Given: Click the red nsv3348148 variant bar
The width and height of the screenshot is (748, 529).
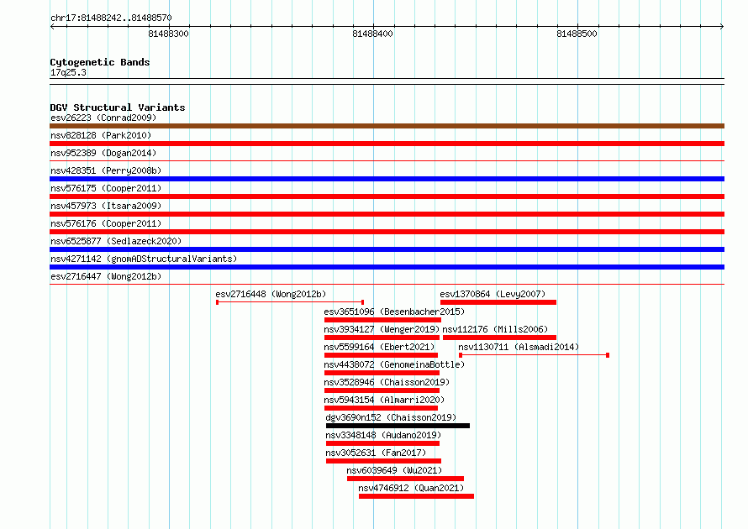Looking at the screenshot, I should [382, 443].
